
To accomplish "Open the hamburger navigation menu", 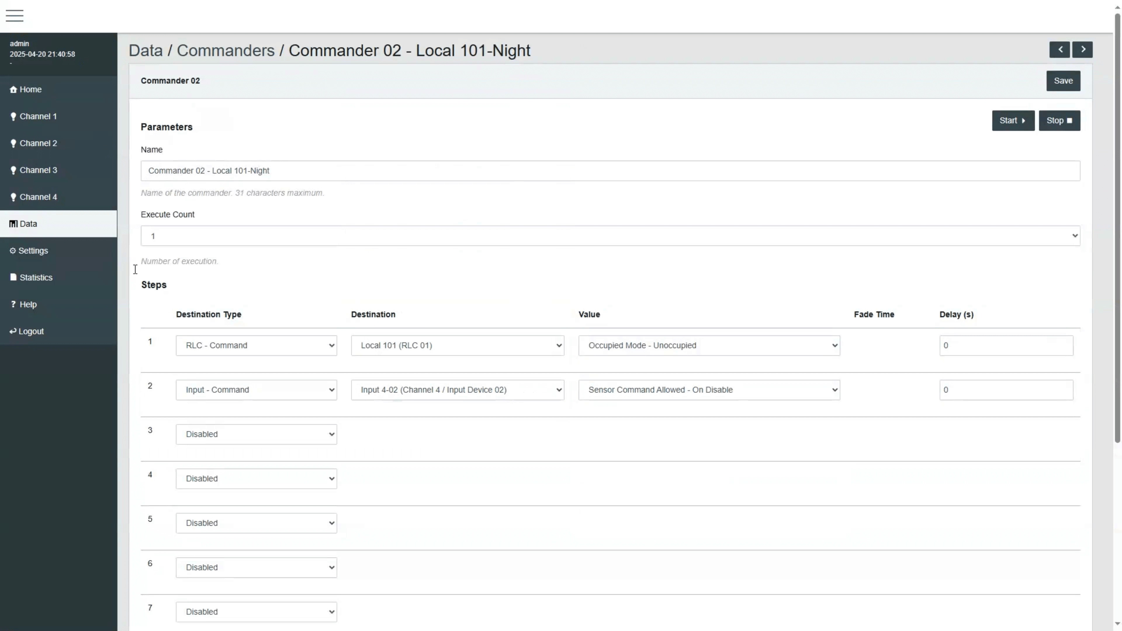I will click(x=14, y=16).
